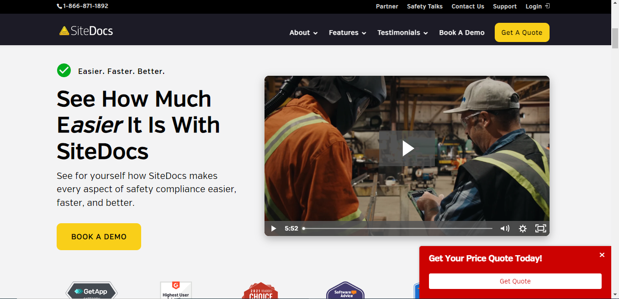
Task: Click the login arrow icon
Action: tap(547, 6)
